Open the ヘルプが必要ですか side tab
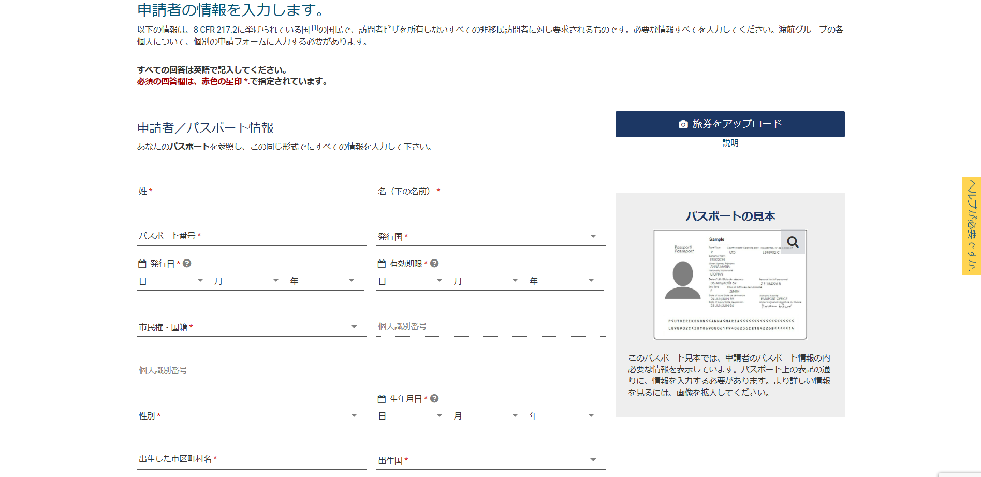Viewport: 981px width, 477px height. (x=971, y=226)
